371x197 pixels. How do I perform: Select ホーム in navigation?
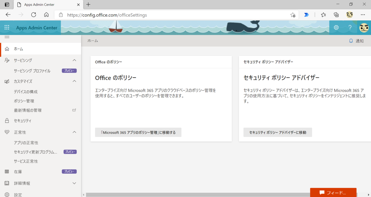click(41, 49)
